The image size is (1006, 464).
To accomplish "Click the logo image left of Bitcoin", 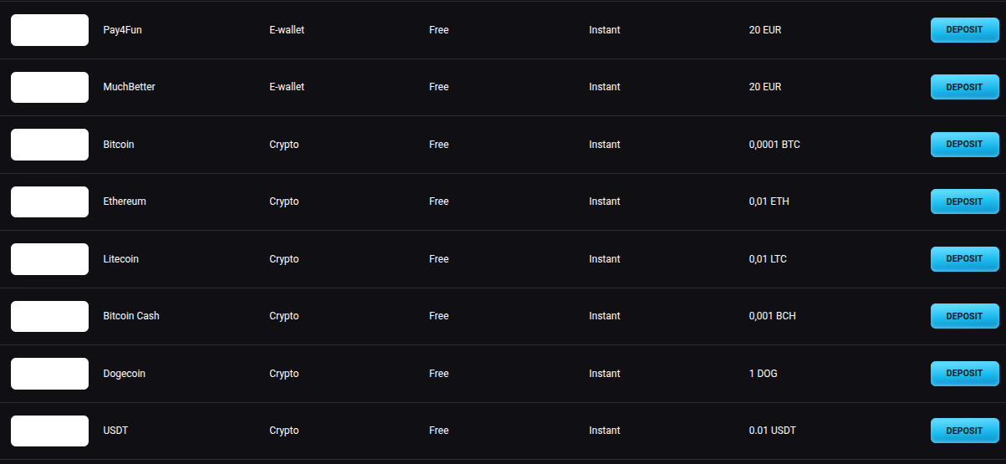I will tap(49, 145).
